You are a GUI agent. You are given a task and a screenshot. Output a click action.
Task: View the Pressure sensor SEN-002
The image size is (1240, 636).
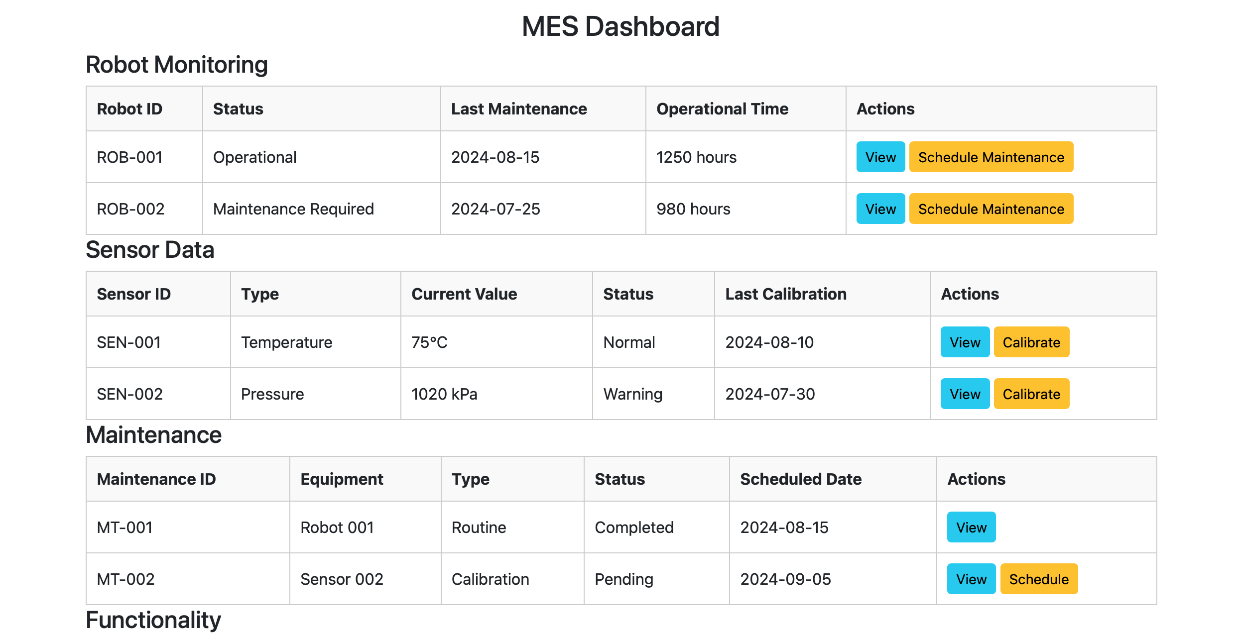point(964,394)
